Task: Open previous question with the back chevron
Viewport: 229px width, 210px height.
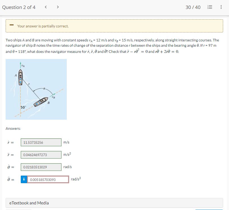Action: pyautogui.click(x=46, y=7)
